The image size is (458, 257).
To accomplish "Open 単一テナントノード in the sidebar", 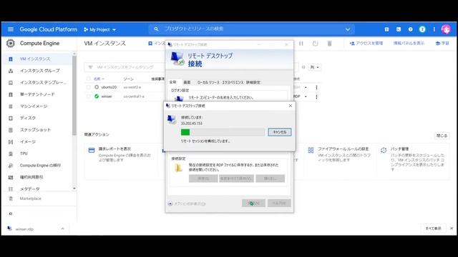I will (36, 94).
